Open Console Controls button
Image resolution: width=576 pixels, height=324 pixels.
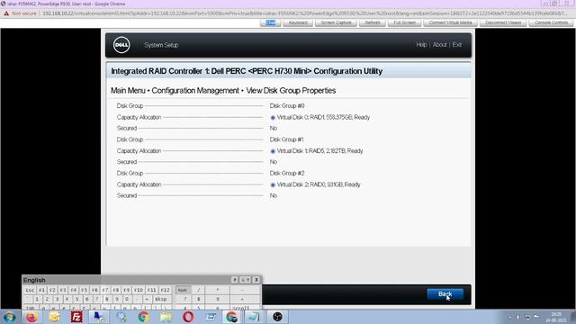pos(551,22)
